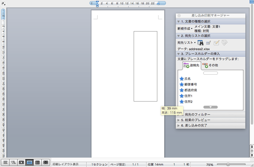Viewport: 254px width, 167px height.
Task: Click the vertical ruler on left edge
Action: coord(3,83)
